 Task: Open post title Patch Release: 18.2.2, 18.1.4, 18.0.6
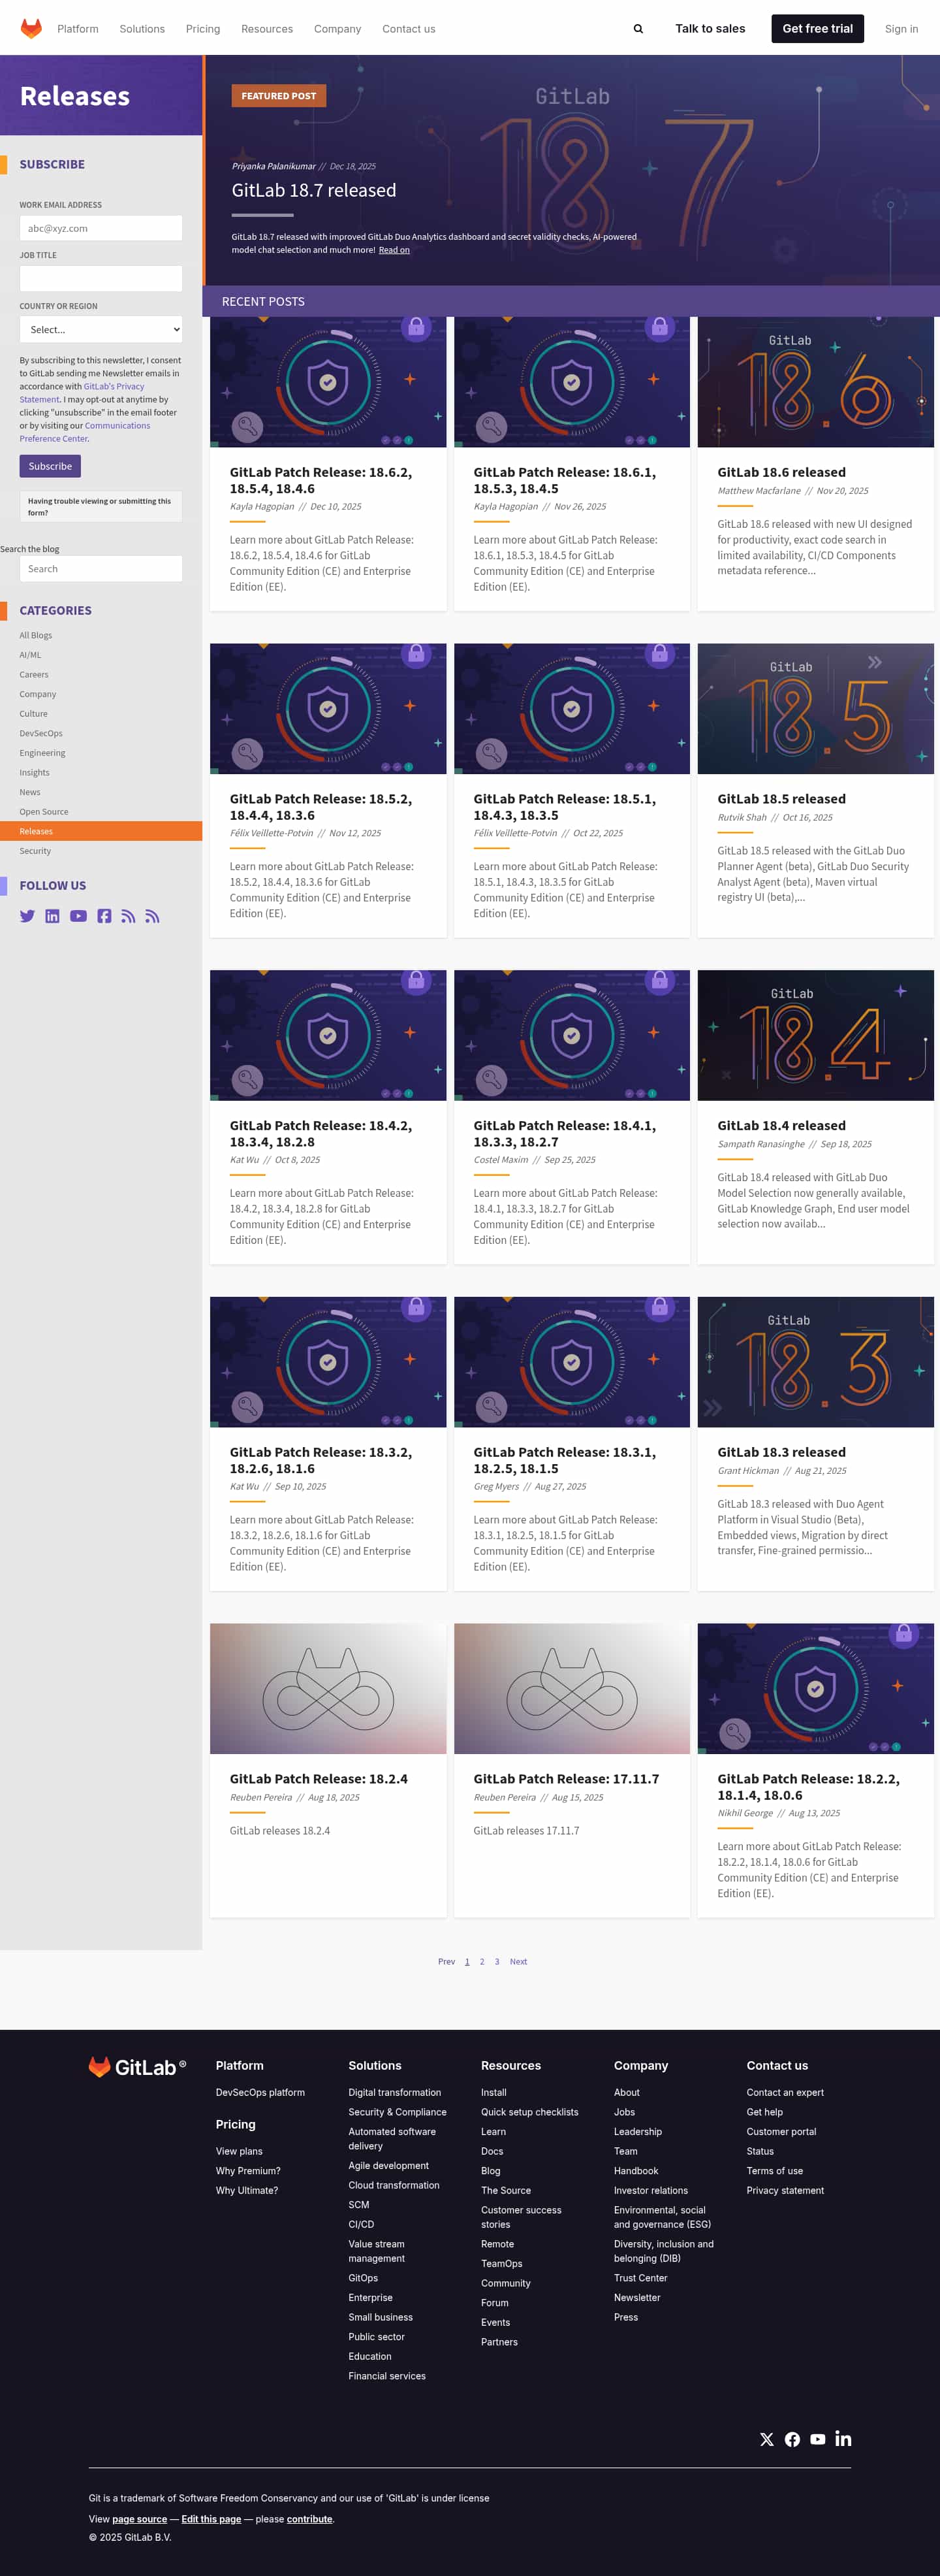click(808, 1787)
